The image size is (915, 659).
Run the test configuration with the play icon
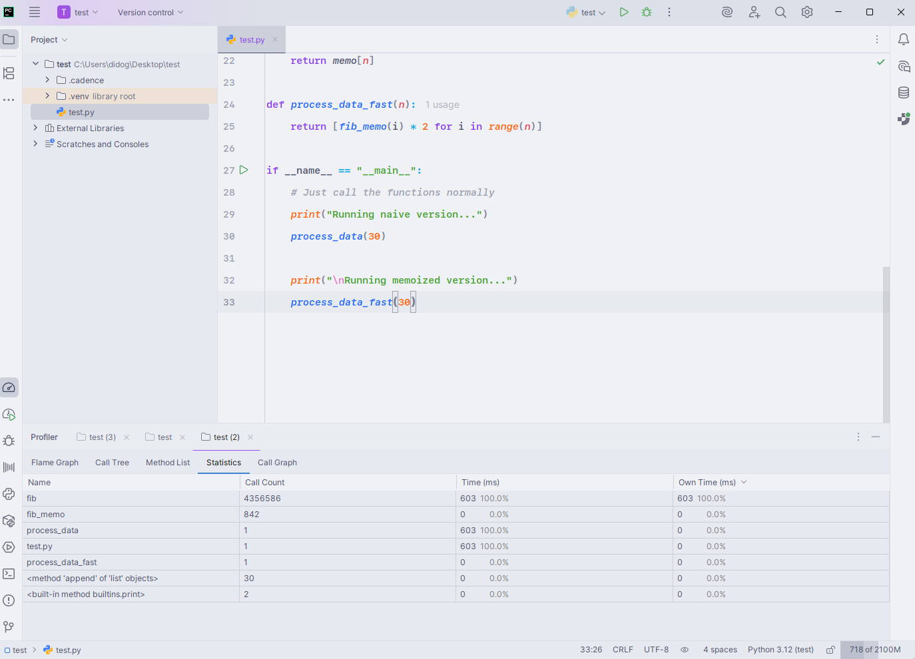(x=624, y=12)
